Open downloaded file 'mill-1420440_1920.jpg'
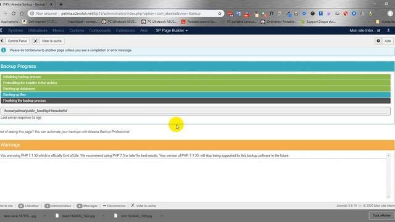This screenshot has width=395, height=222. pos(133,216)
